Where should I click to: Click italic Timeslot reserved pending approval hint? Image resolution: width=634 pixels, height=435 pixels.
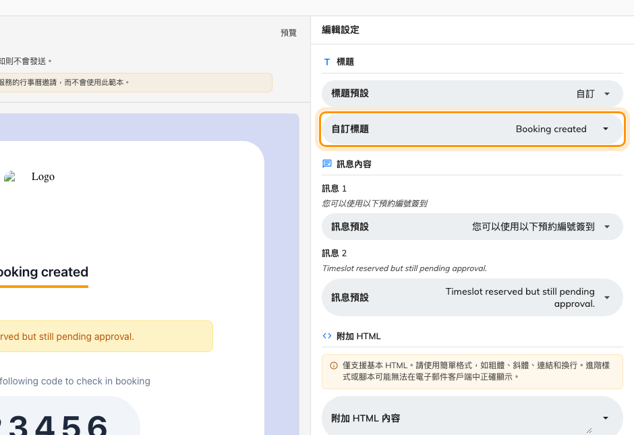pyautogui.click(x=404, y=268)
